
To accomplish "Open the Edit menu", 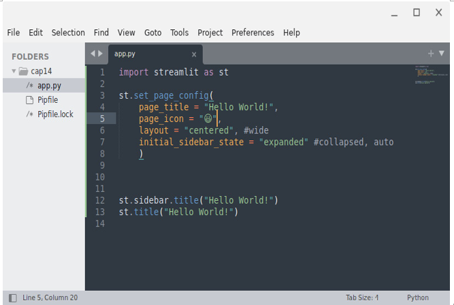I will click(x=35, y=33).
